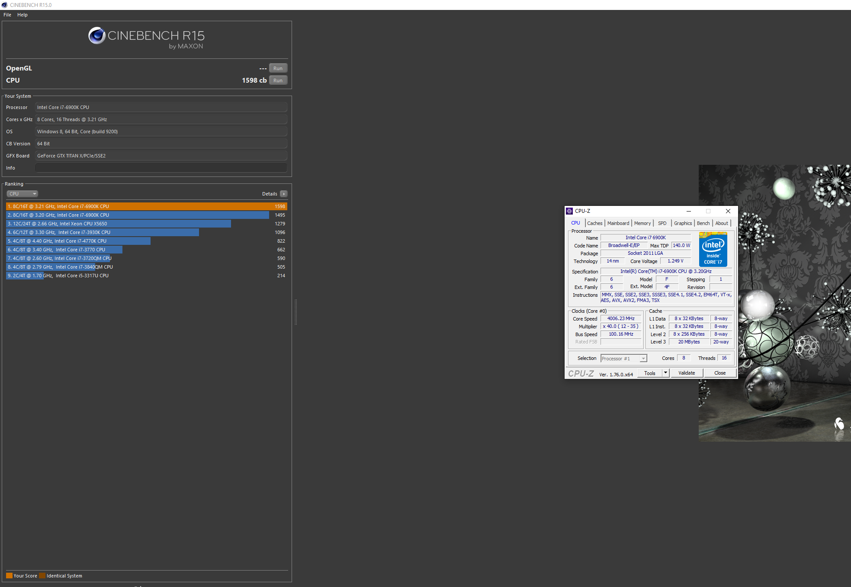Switch to Caches tab in CPU-Z
The height and width of the screenshot is (587, 851).
tap(594, 223)
